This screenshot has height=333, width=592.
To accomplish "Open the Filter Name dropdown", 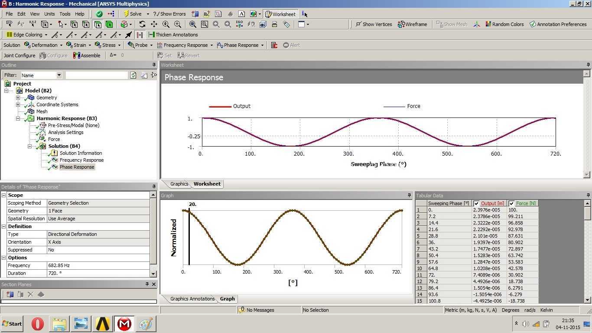I will tap(59, 75).
